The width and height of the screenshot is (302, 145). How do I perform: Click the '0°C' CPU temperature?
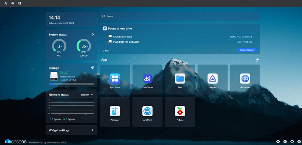pos(59,56)
